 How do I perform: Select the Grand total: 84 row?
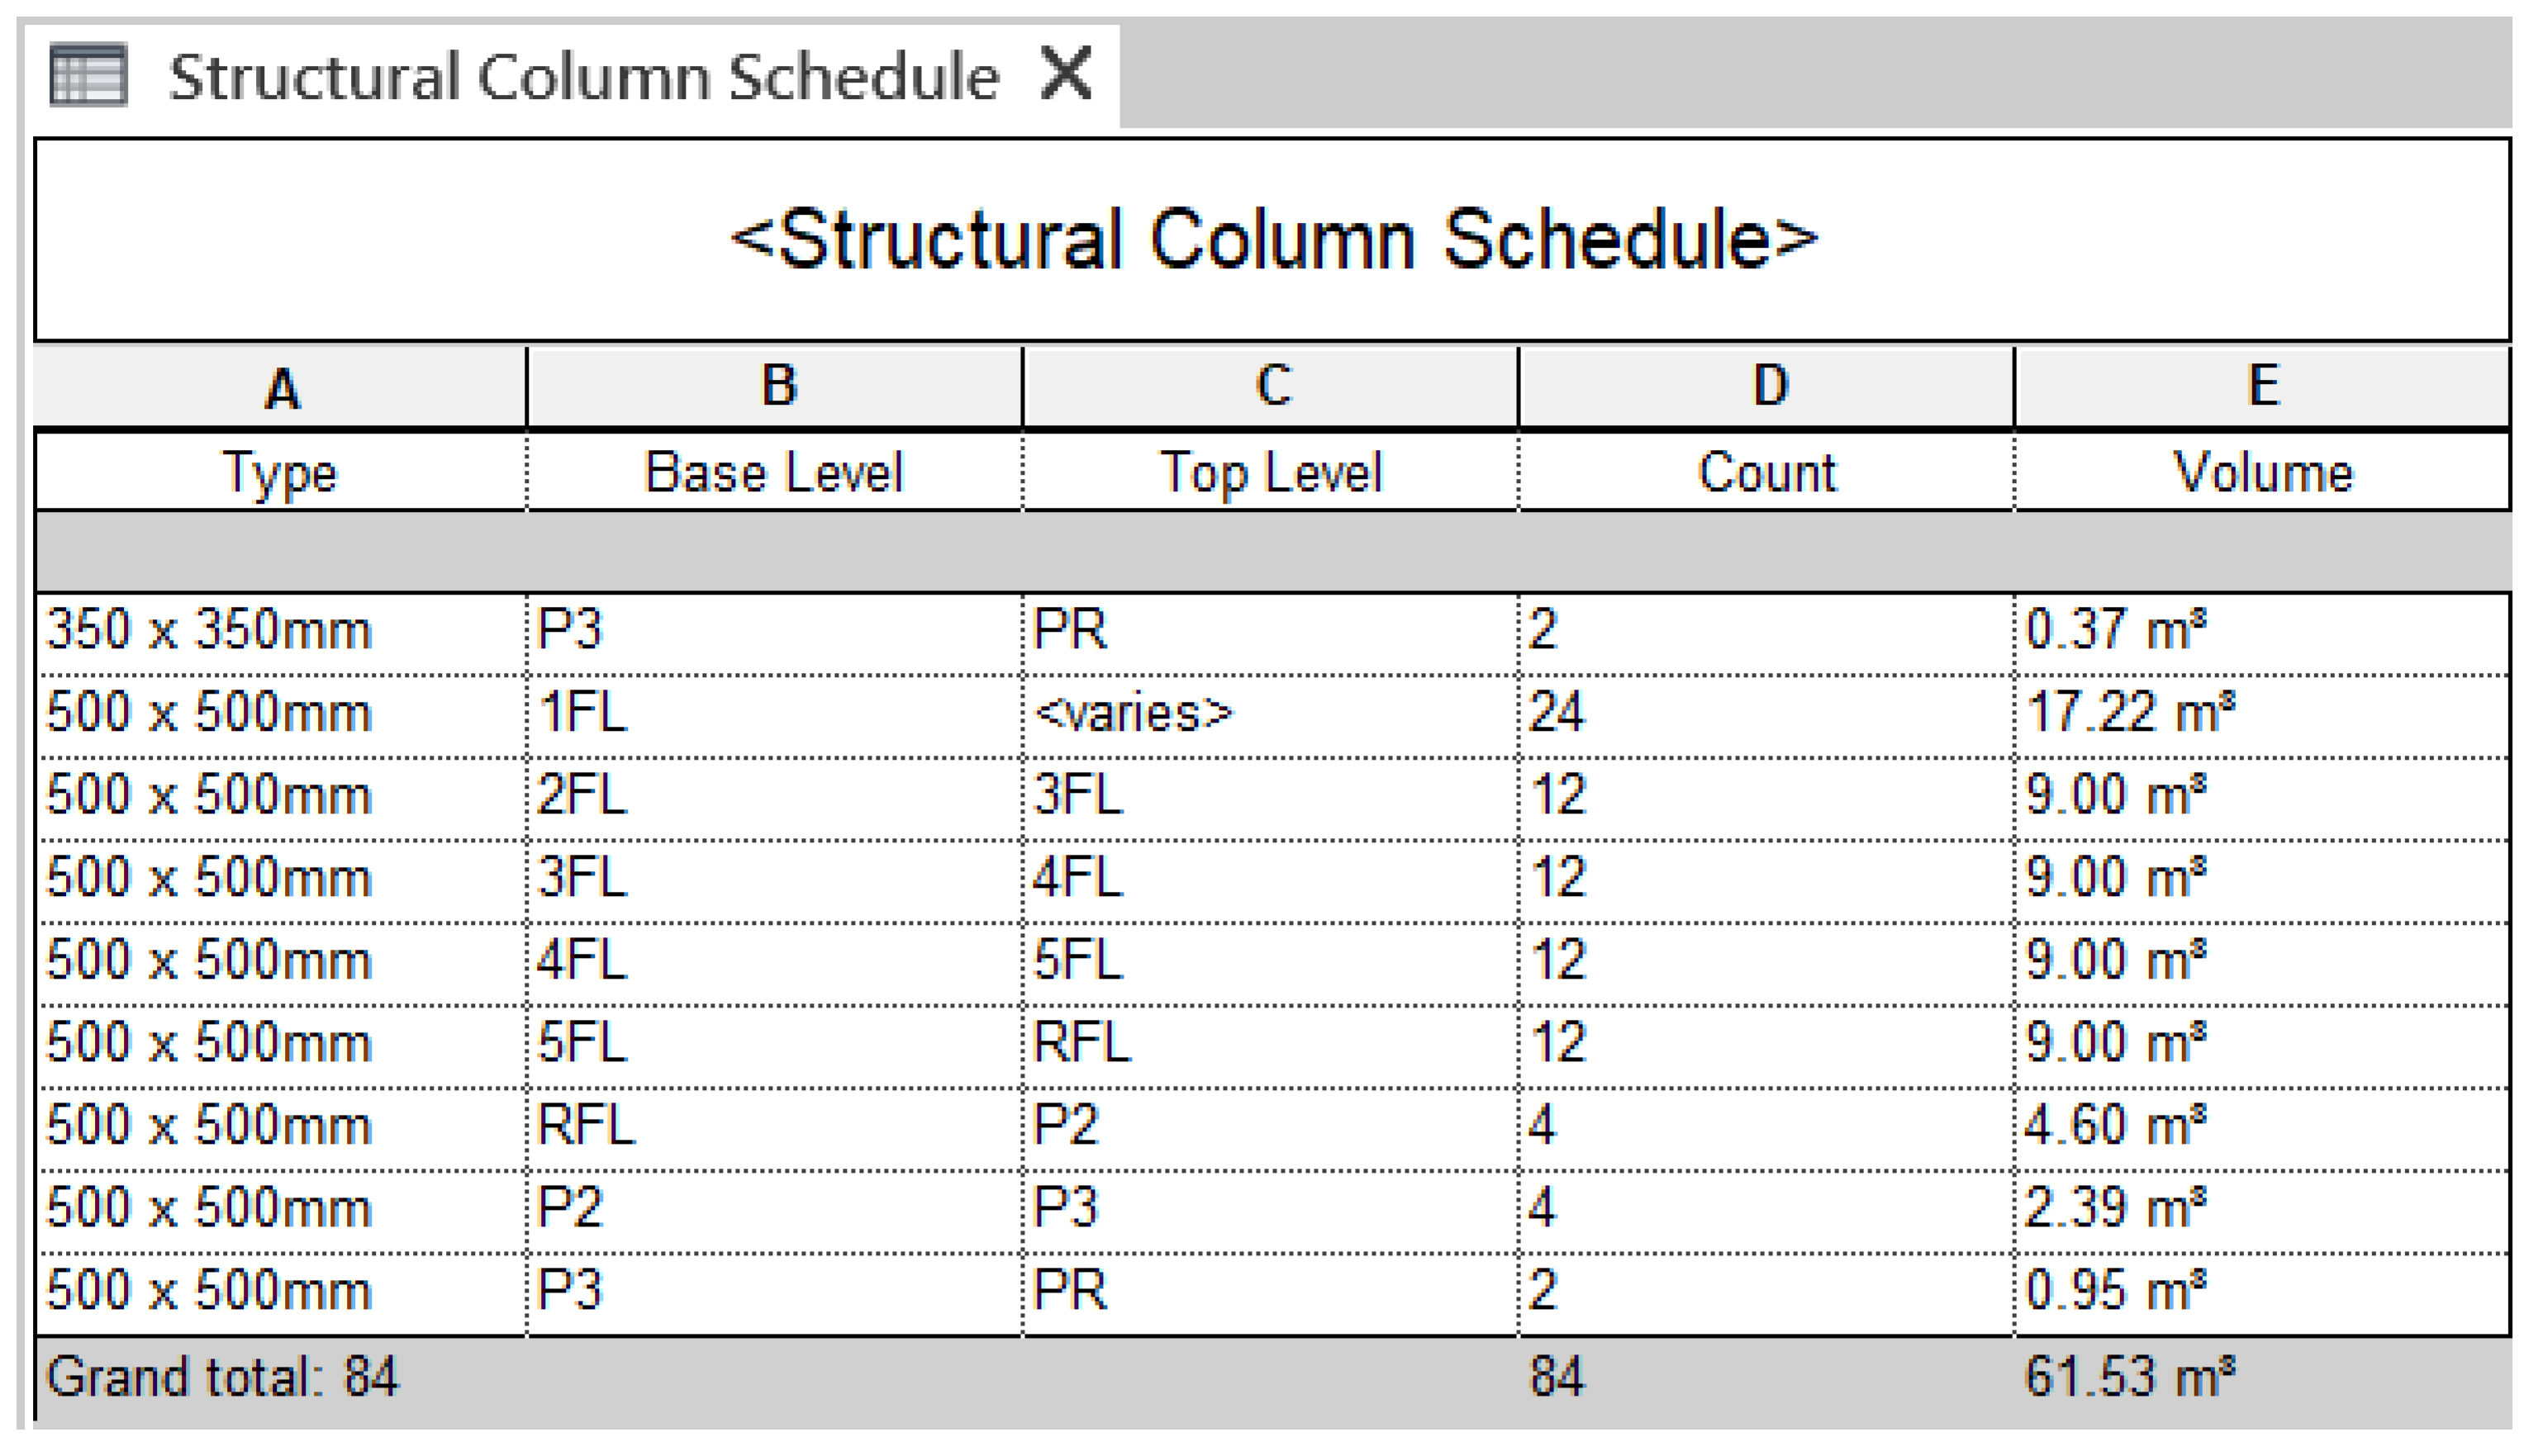(x=222, y=1377)
